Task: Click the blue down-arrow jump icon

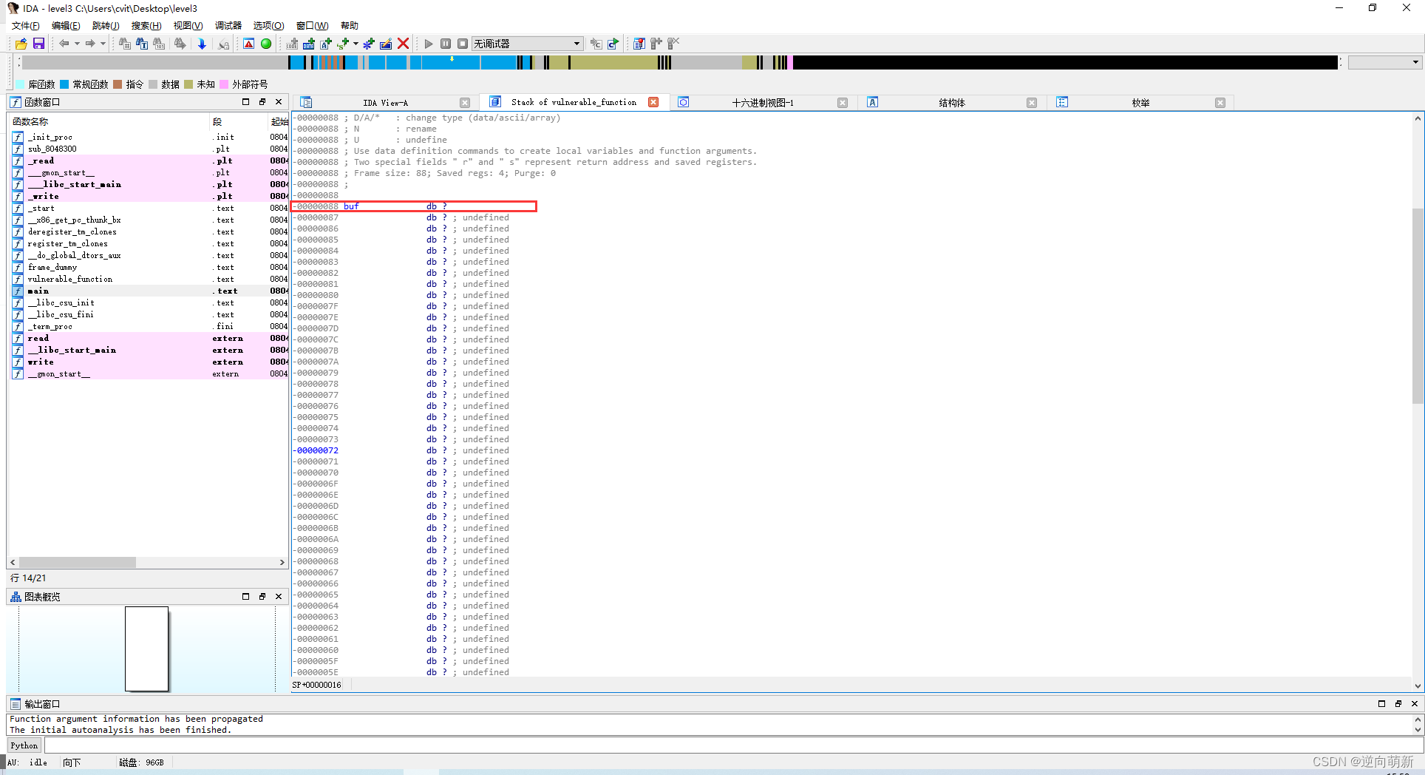Action: tap(202, 44)
